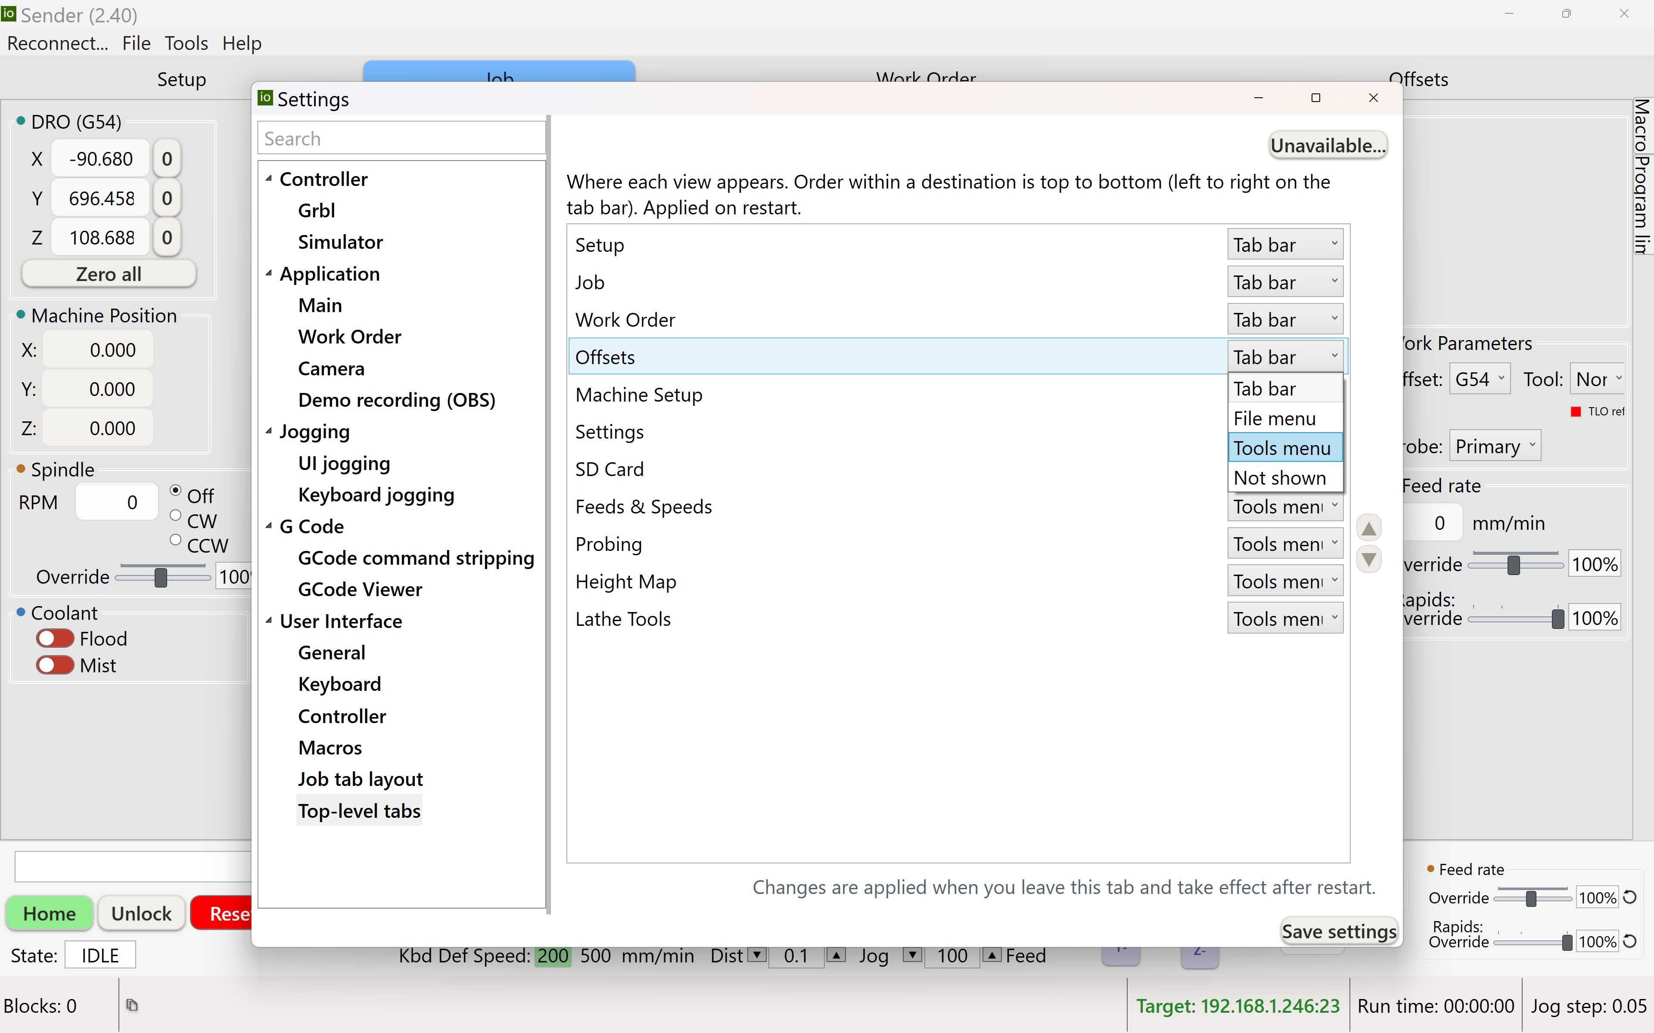Click the Unlock button

[141, 913]
